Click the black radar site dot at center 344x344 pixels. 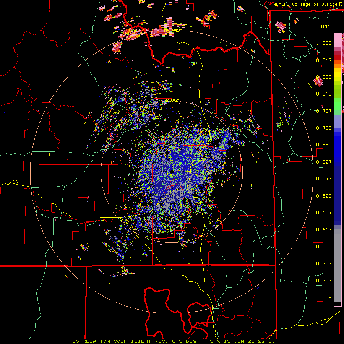[172, 171]
